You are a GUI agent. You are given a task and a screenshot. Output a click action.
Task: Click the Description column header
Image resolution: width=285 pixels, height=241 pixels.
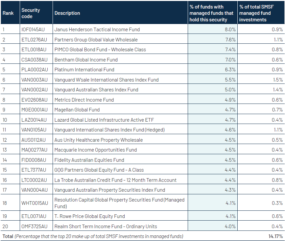67,13
